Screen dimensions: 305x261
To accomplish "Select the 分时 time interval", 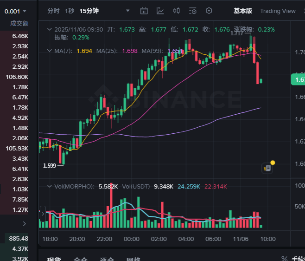I will (53, 11).
